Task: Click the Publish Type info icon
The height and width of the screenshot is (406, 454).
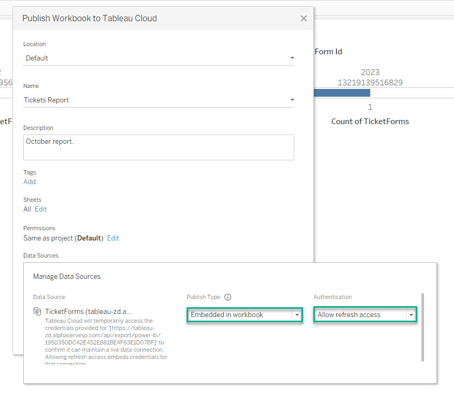Action: pyautogui.click(x=228, y=297)
